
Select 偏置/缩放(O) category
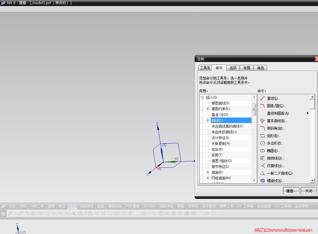tap(222, 161)
